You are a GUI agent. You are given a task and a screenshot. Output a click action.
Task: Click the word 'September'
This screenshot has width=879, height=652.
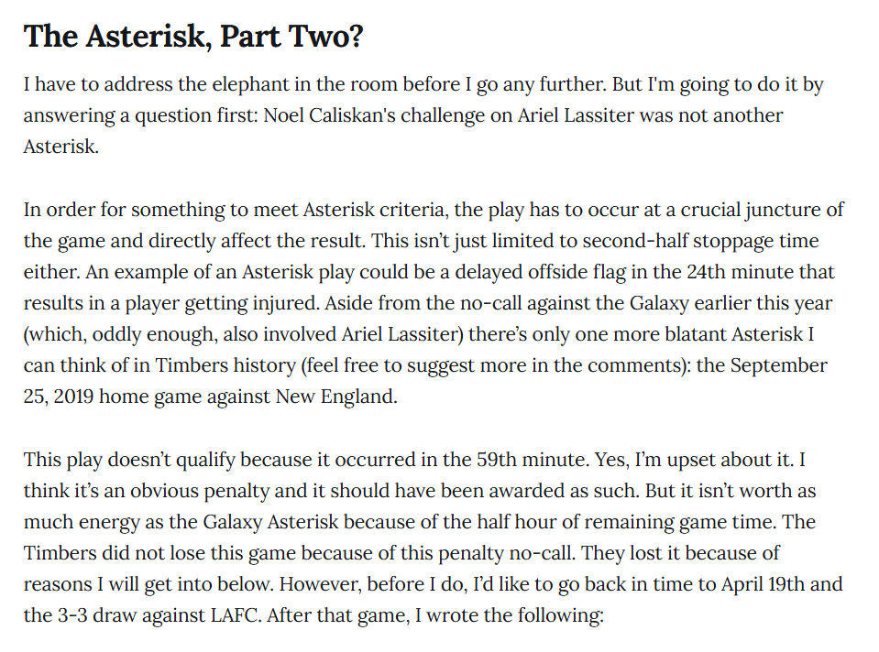point(779,365)
